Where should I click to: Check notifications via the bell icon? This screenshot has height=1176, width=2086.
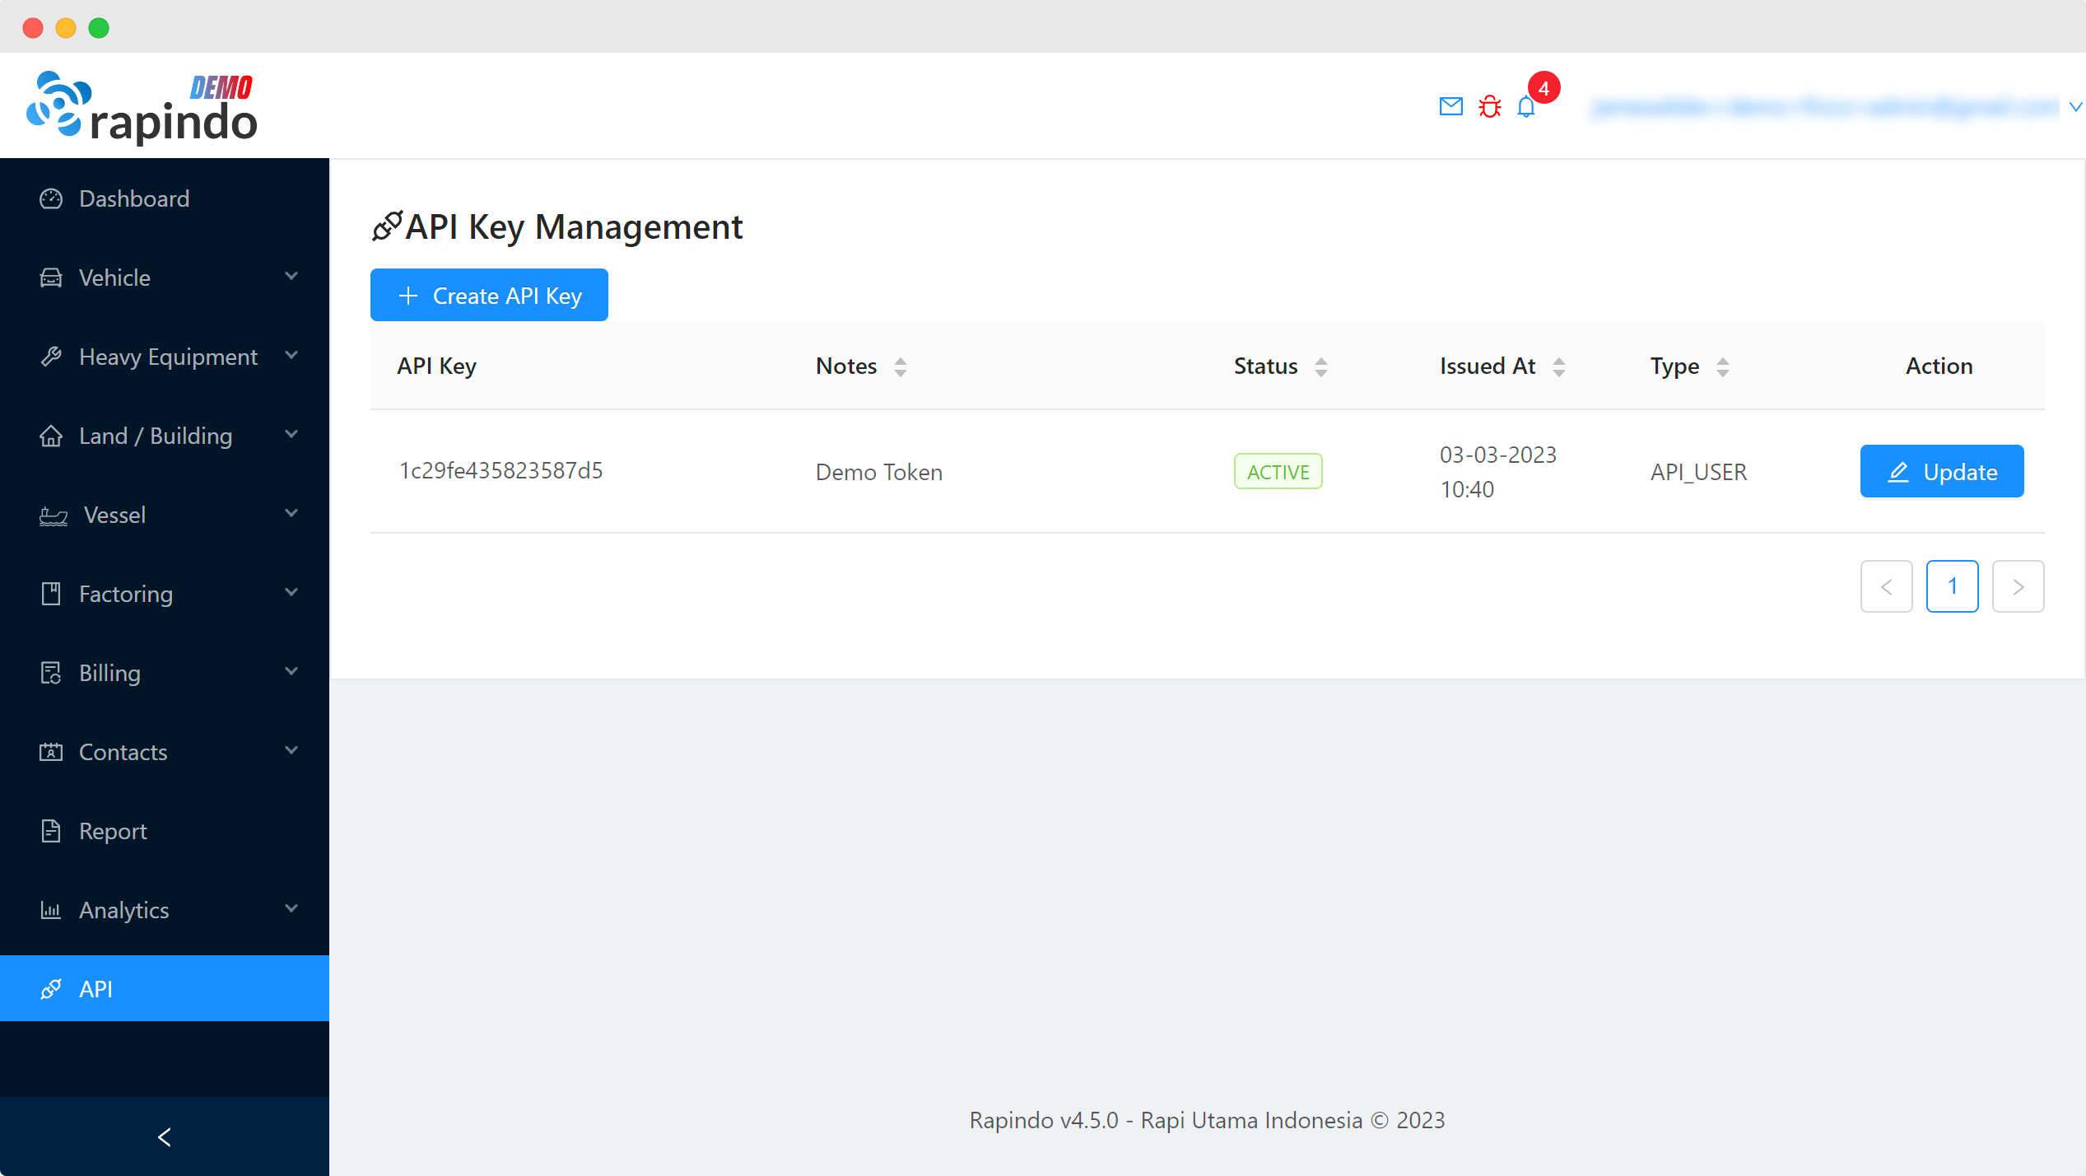(x=1526, y=107)
